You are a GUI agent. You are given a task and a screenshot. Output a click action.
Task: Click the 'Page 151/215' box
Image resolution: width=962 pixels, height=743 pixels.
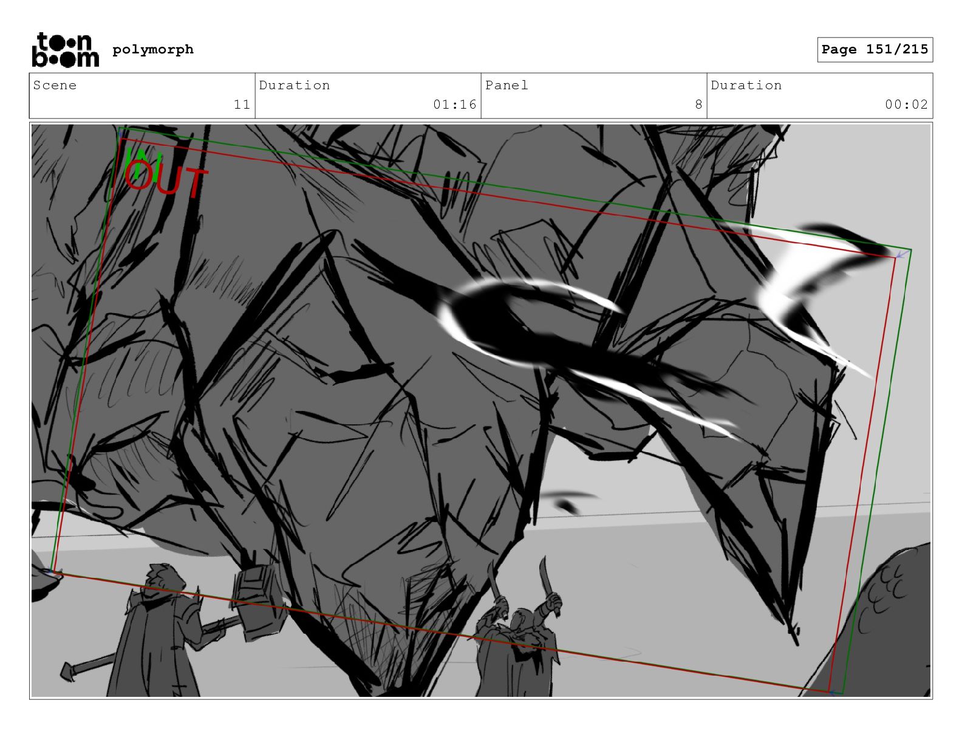875,49
